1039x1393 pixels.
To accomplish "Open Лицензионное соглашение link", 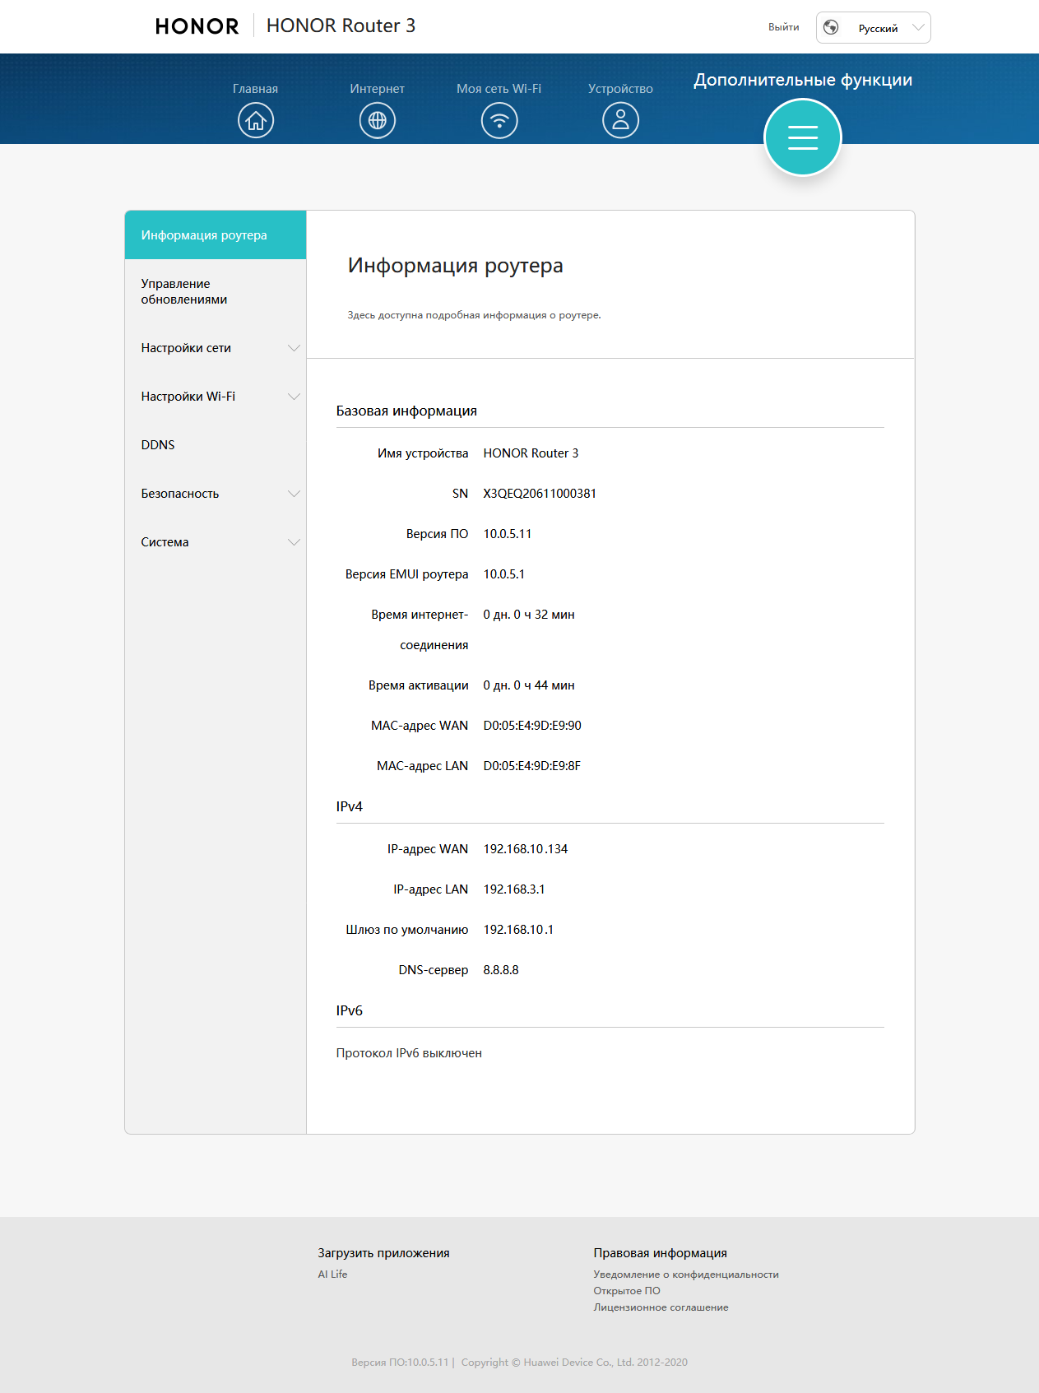I will [661, 1307].
